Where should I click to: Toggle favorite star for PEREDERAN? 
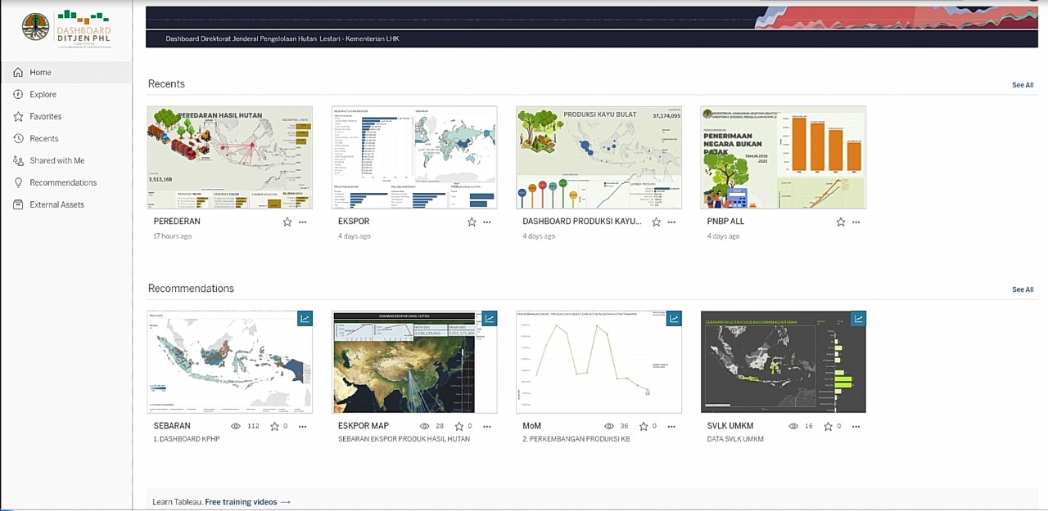click(x=287, y=222)
